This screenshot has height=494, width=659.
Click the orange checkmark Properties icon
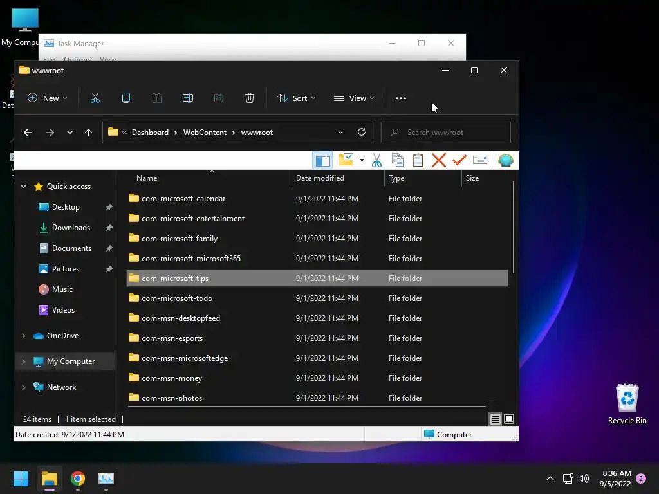[x=459, y=160]
